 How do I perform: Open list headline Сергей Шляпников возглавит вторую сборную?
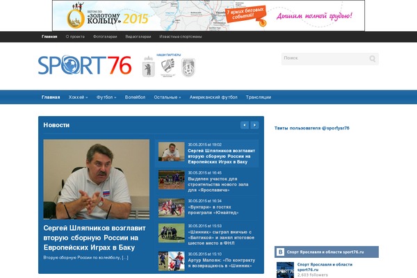coord(221,156)
